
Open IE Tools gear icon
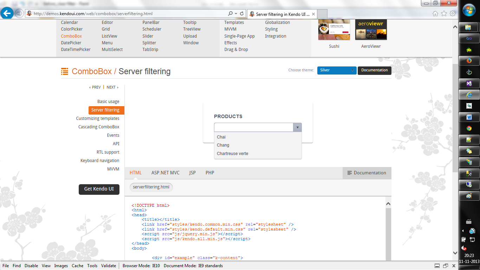click(453, 14)
